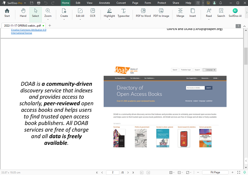Expand more ribbon tabs chevron
248x175 pixels.
(203, 3)
